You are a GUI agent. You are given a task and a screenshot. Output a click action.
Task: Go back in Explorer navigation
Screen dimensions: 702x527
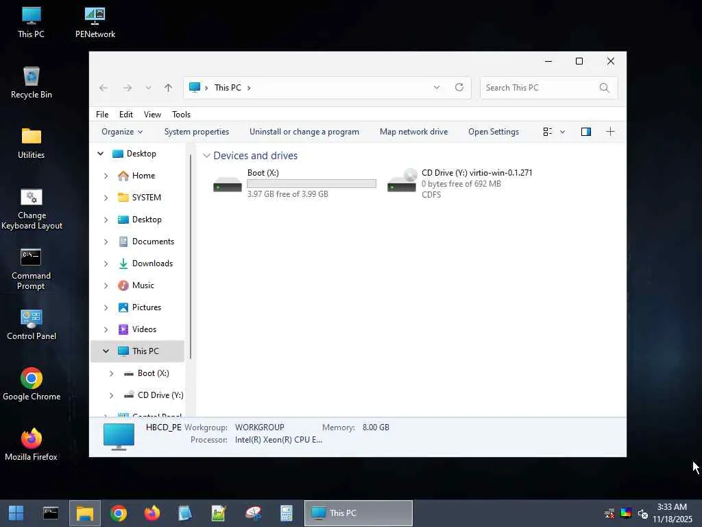(x=104, y=88)
